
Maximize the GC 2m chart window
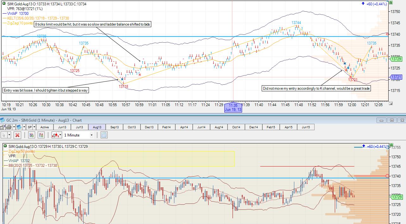392,120
